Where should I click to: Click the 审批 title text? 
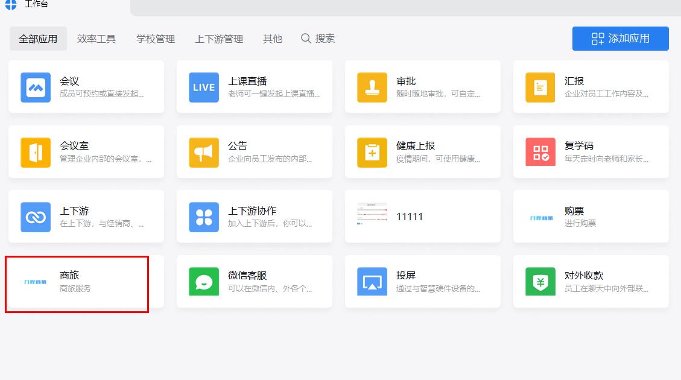coord(406,81)
